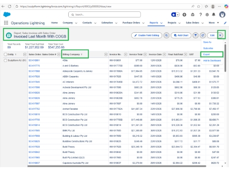Click the scroll-down arrow at table bottom right
The width and height of the screenshot is (229, 171).
coord(225,163)
